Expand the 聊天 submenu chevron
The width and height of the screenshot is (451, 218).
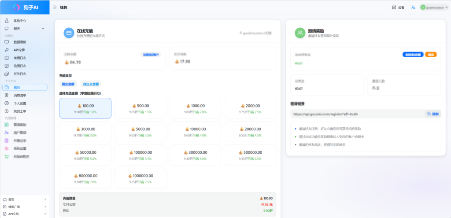[43, 29]
